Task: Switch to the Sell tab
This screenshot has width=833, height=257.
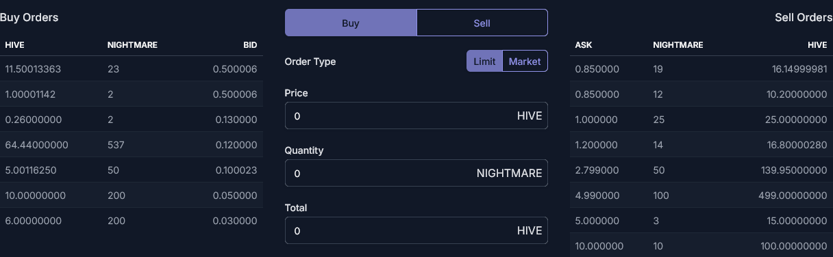Action: pos(482,23)
